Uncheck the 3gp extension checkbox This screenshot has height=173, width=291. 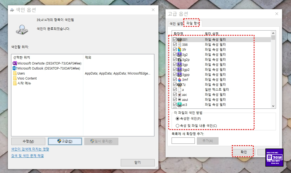pyautogui.click(x=175, y=65)
